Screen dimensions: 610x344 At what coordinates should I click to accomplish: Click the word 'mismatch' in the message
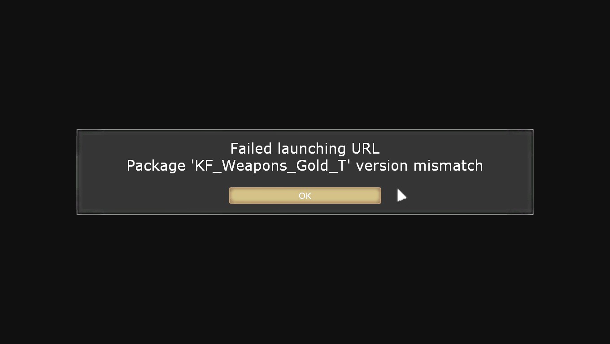click(448, 165)
